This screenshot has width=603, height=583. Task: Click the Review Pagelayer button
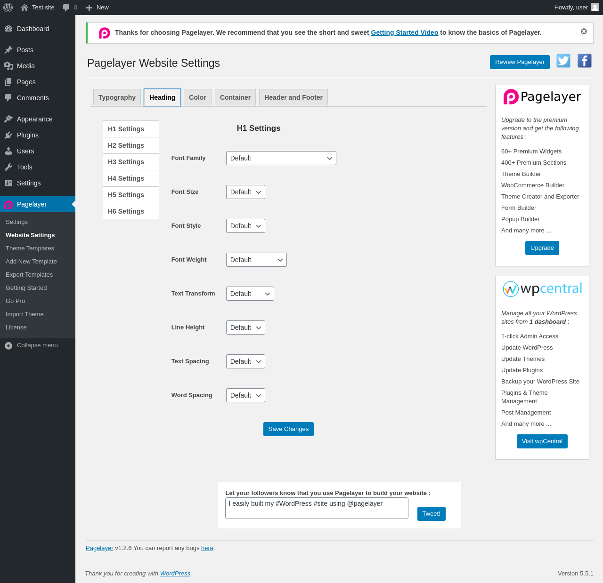click(520, 62)
